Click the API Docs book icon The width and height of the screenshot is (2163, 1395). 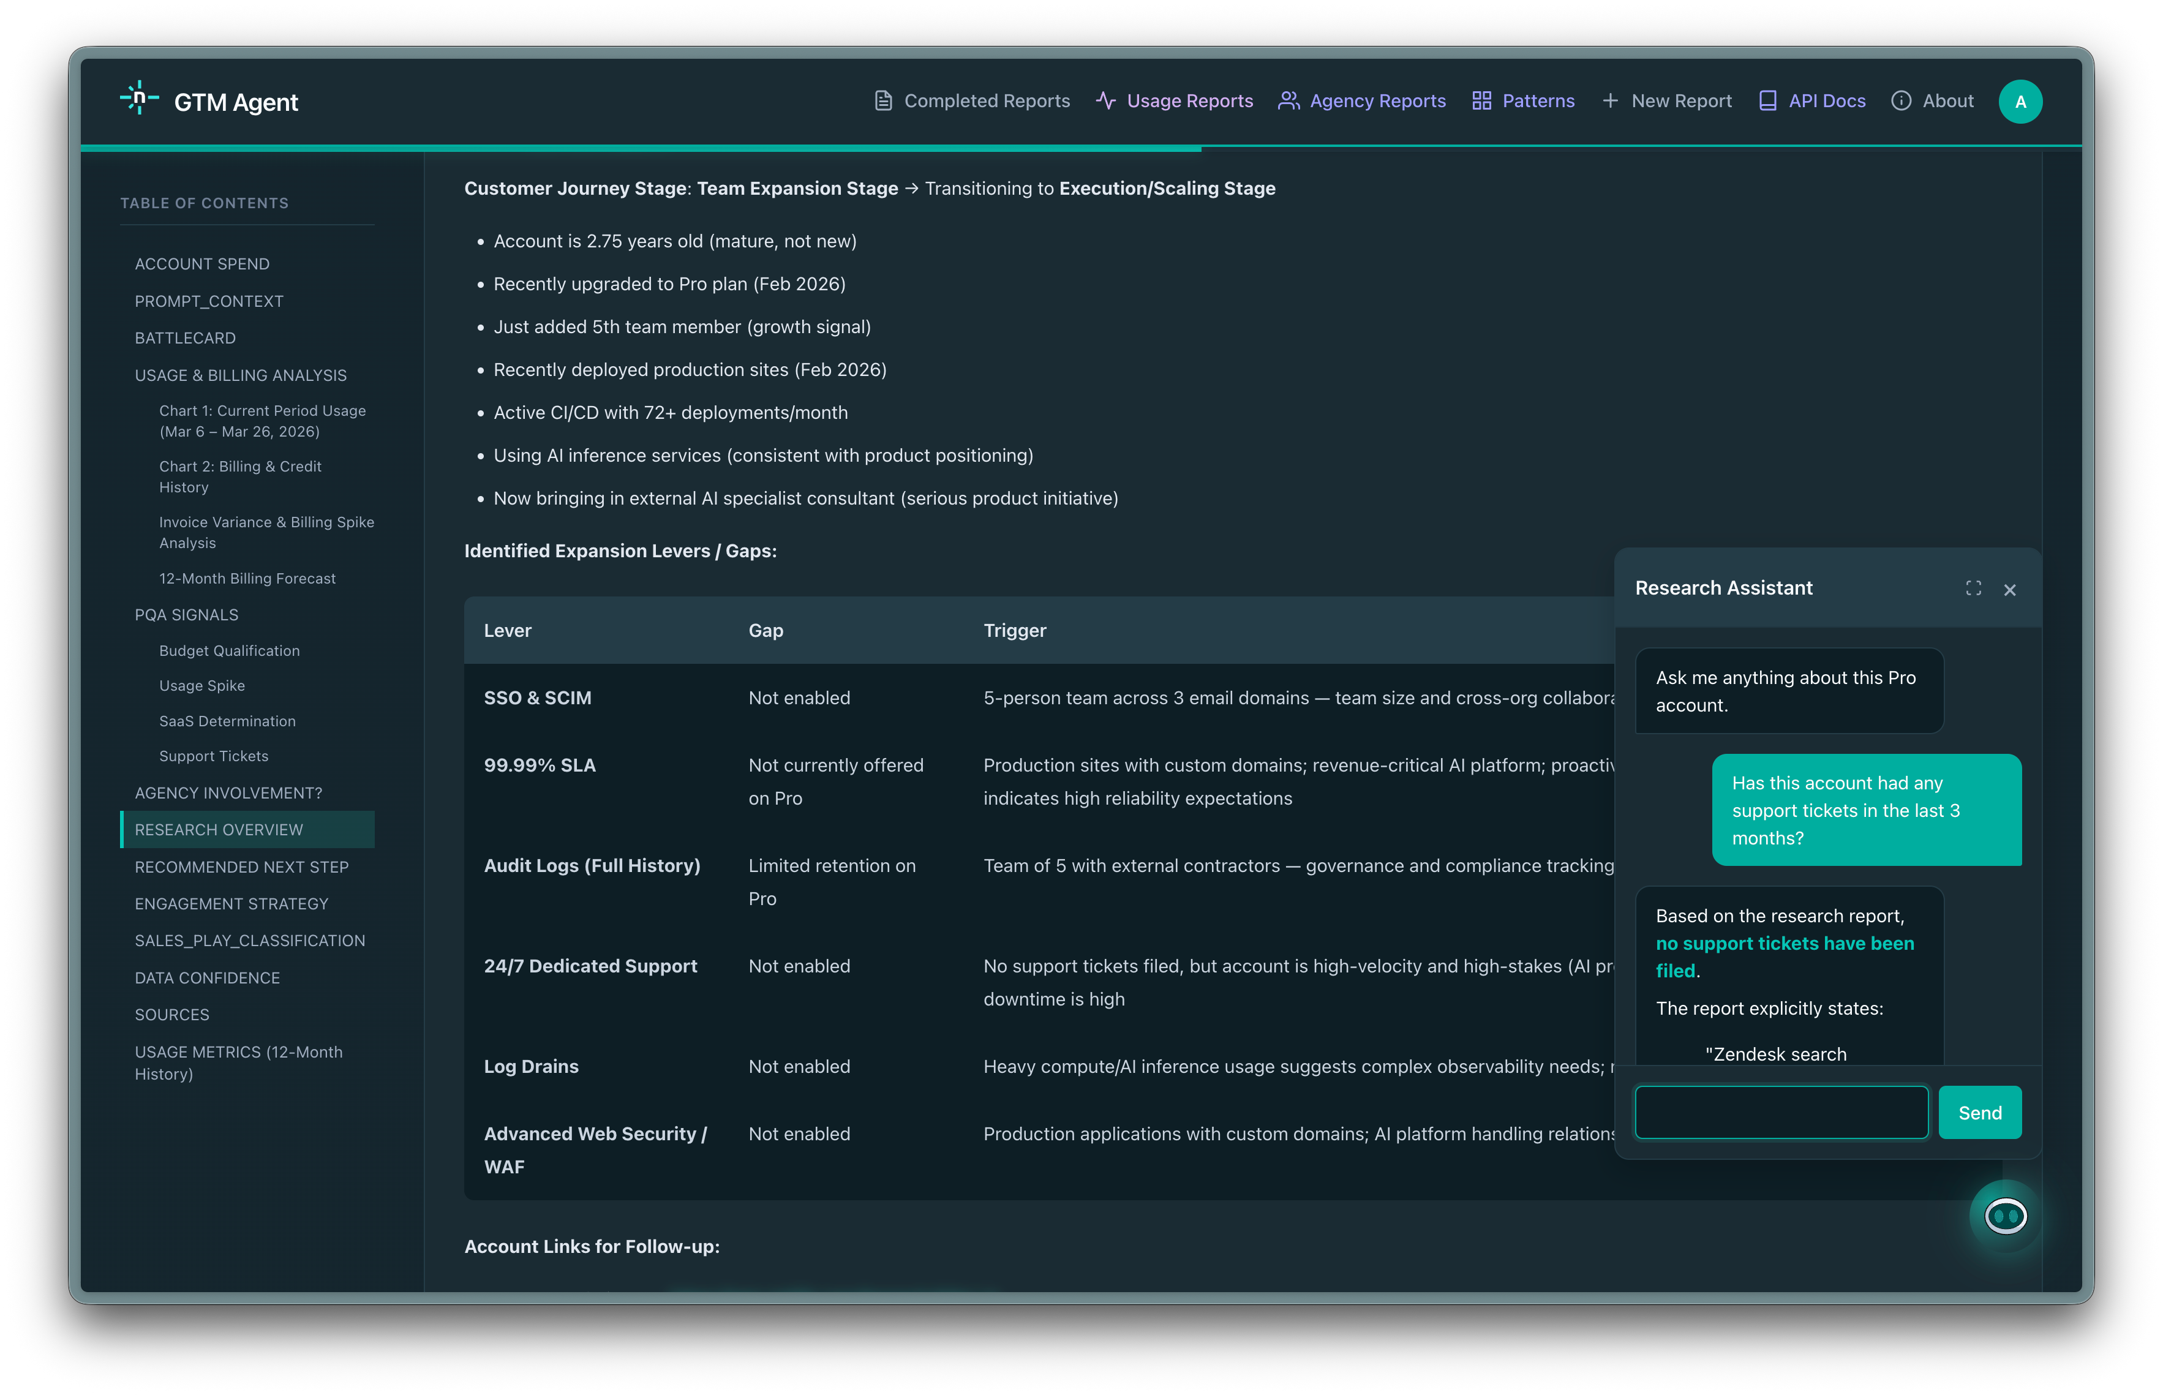click(x=1767, y=100)
